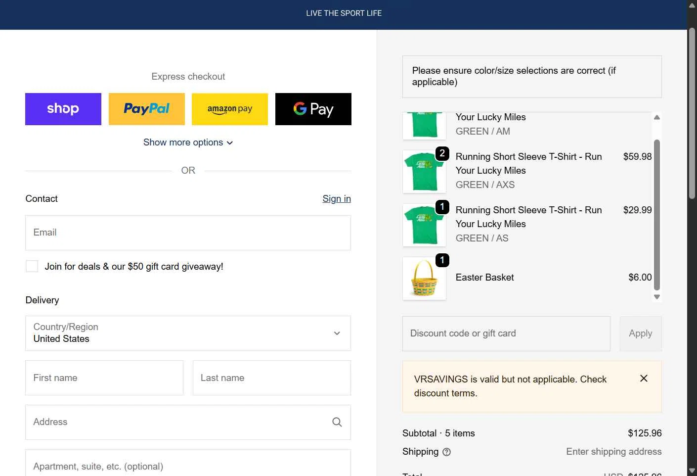Click the GREEN / AM t-shirt thumbnail
The width and height of the screenshot is (697, 476).
[x=424, y=126]
